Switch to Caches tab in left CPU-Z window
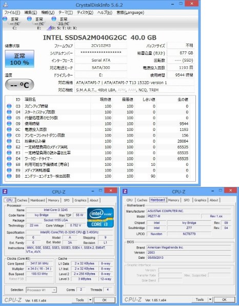 coord(22,200)
